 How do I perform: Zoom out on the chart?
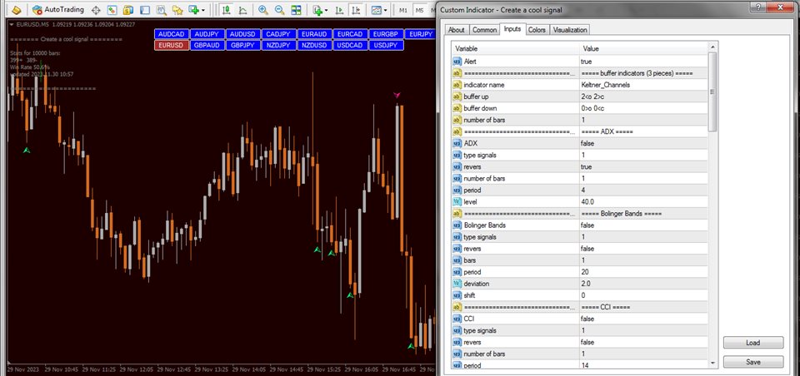(280, 10)
